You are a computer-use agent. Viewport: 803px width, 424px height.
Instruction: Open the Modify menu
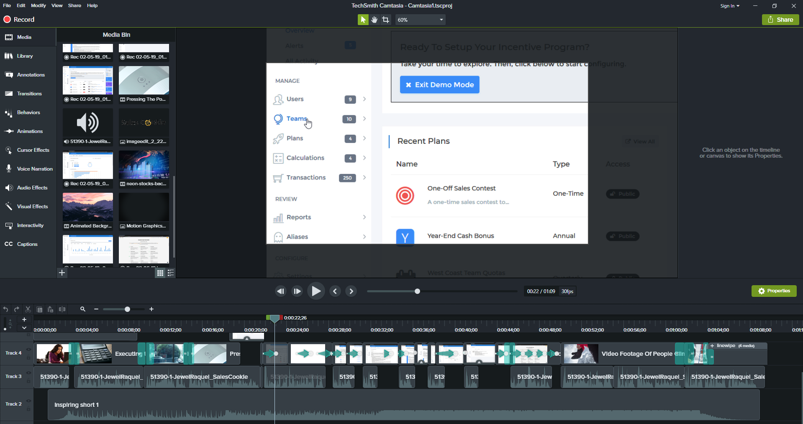[x=38, y=5]
